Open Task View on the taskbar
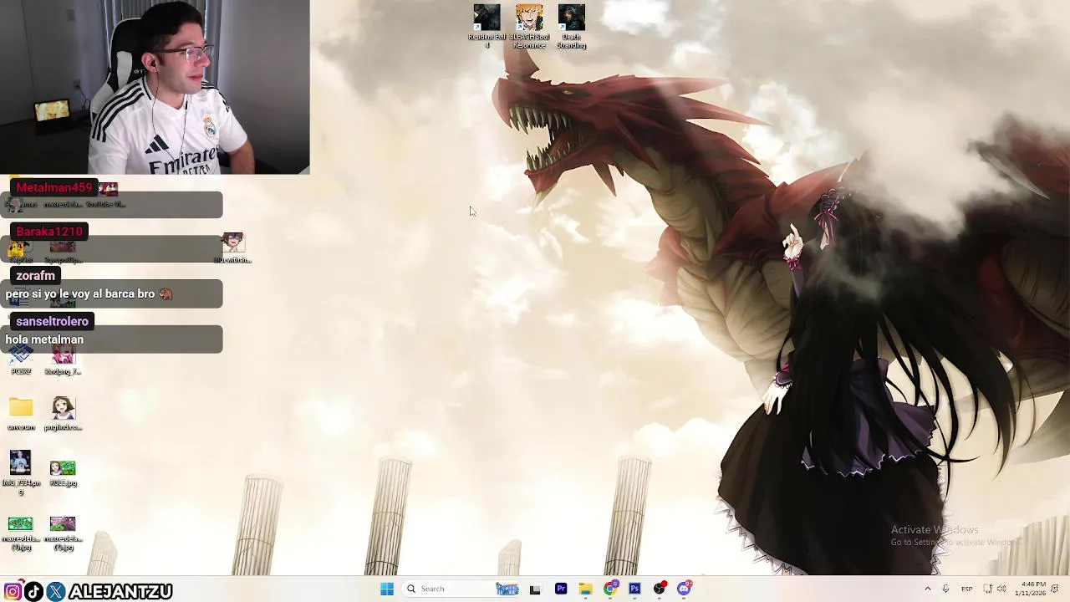 [535, 589]
